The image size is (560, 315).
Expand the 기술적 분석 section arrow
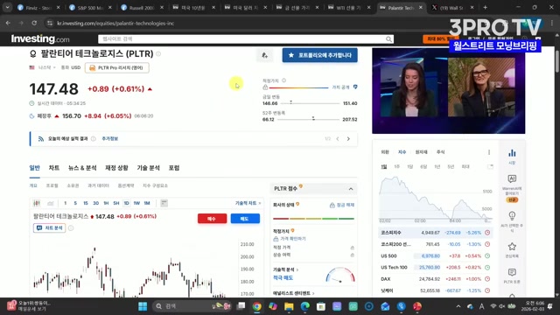297,269
